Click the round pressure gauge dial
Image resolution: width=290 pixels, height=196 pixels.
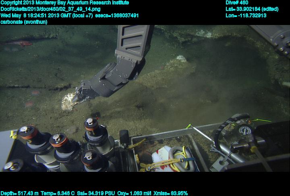(x=245, y=130)
